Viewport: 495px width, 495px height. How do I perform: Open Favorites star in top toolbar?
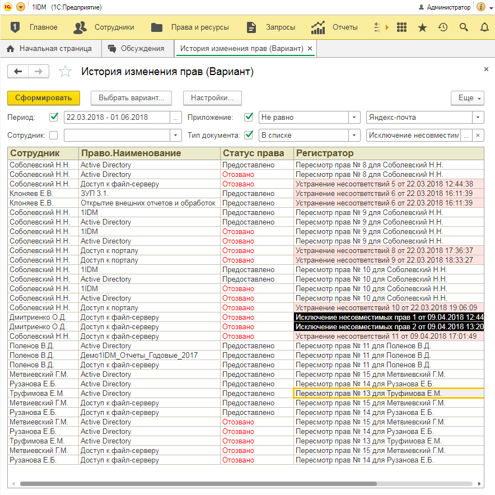pos(422,27)
